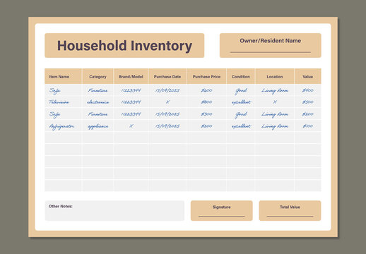Click the Good condition in the $600 Sofa row
Screen dimensions: 366x254
[241, 91]
